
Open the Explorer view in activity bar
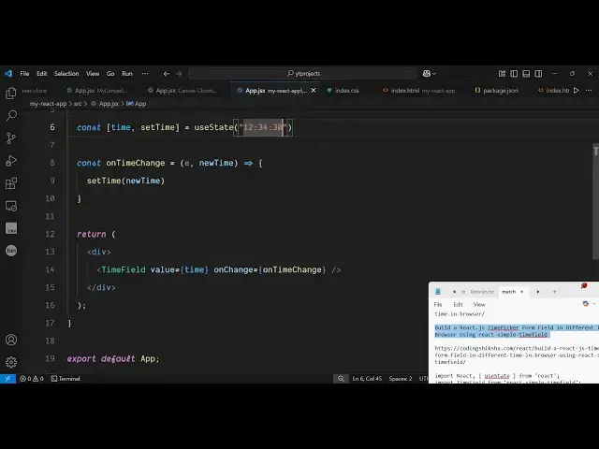coord(11,93)
